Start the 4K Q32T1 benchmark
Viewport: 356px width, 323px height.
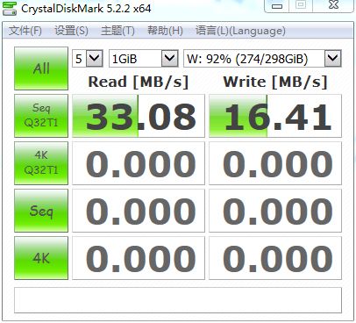[41, 163]
